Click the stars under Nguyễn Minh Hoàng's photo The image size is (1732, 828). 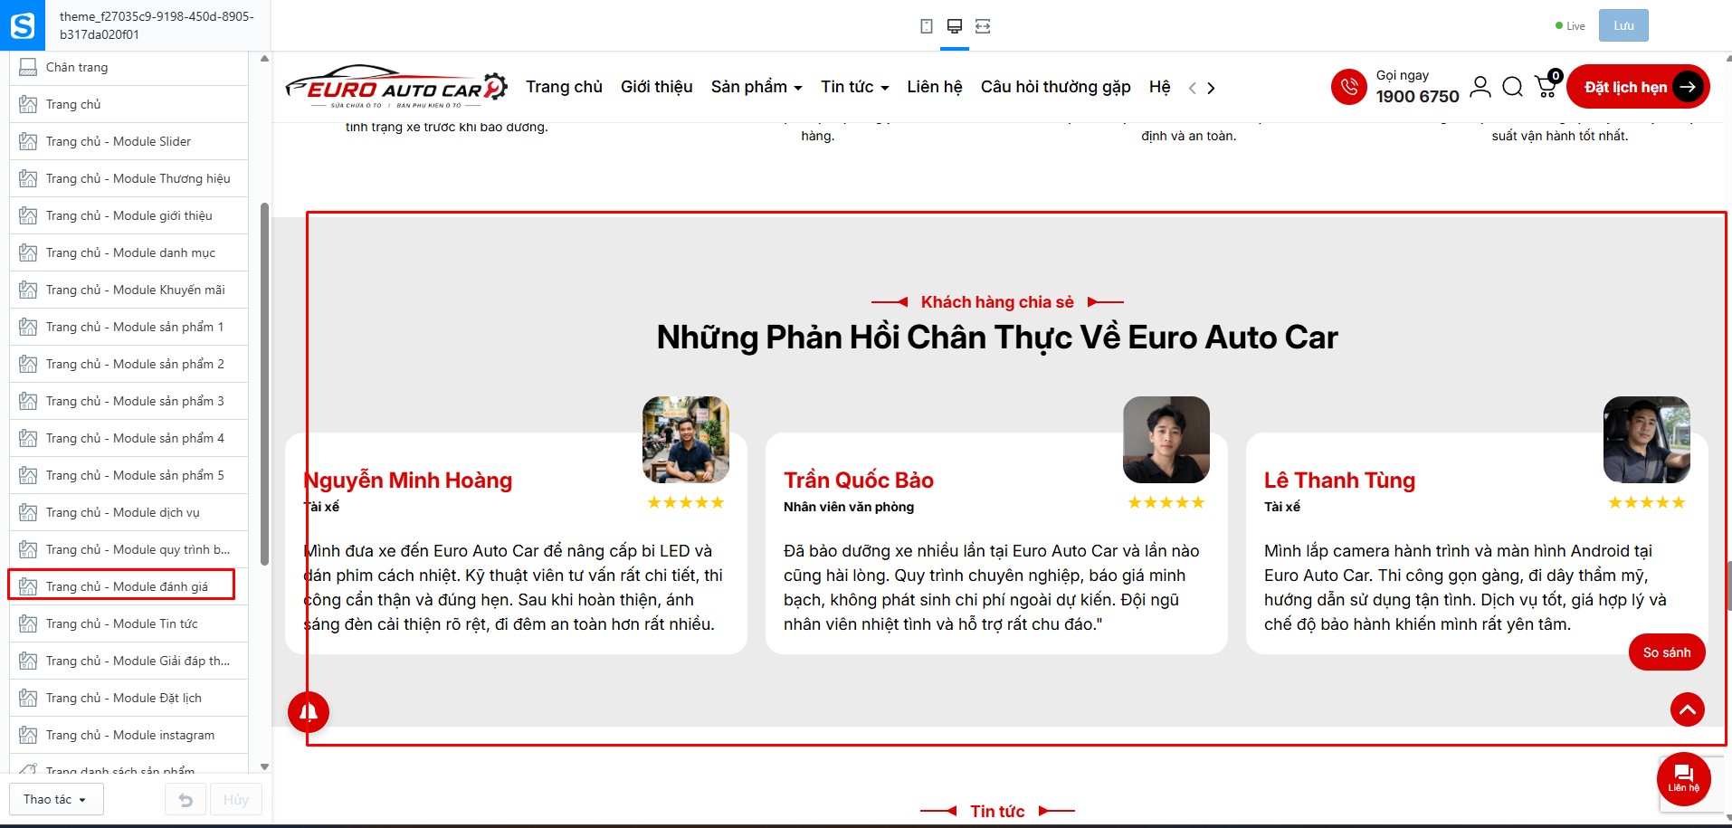[x=686, y=502]
